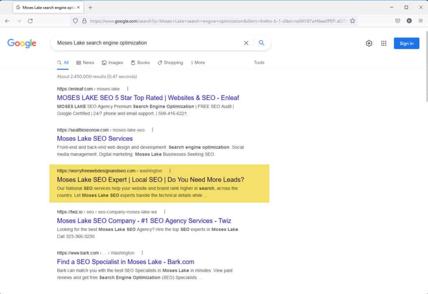Open the Moses Lake SEO Expert Local SEO link
Screen dimensions: 428x294
click(x=150, y=179)
